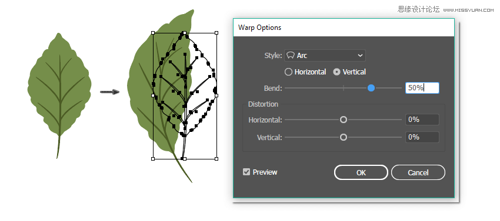Select the Horizontal radio button
Screen dimensions: 500x221
[x=288, y=72]
